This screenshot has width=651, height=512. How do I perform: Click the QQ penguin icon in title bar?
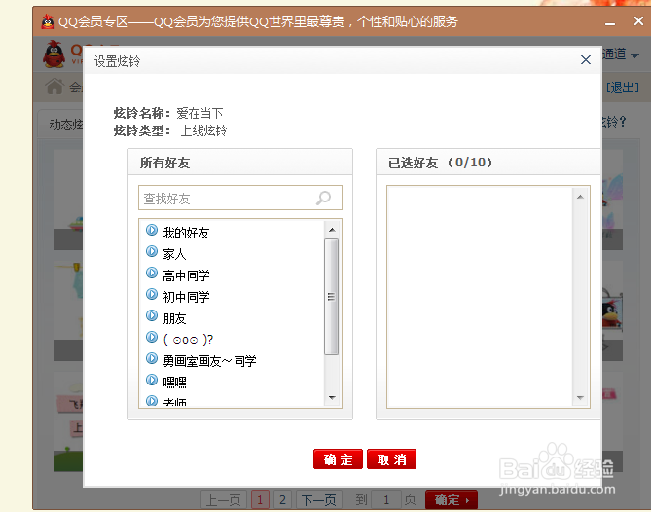(x=48, y=21)
